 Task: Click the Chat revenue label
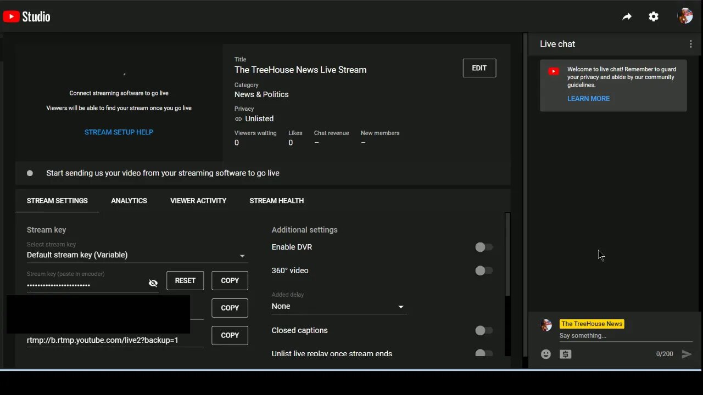[331, 133]
